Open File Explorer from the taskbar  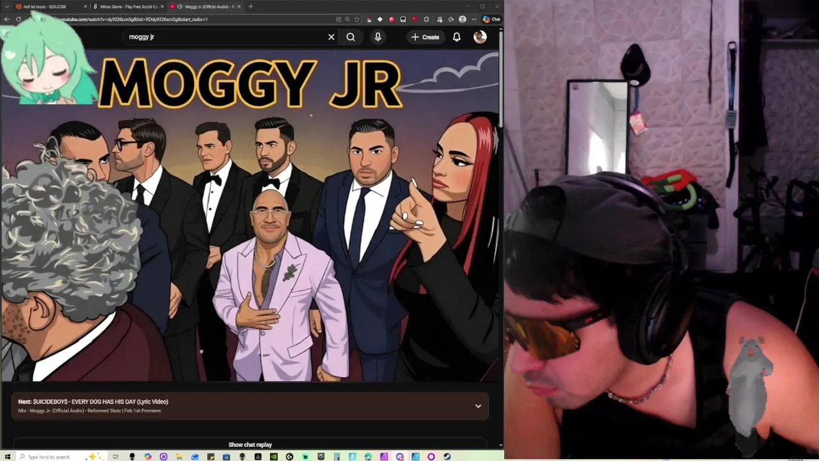point(179,457)
